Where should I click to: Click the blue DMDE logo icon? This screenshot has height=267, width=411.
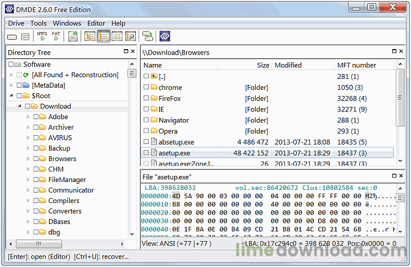[x=165, y=36]
